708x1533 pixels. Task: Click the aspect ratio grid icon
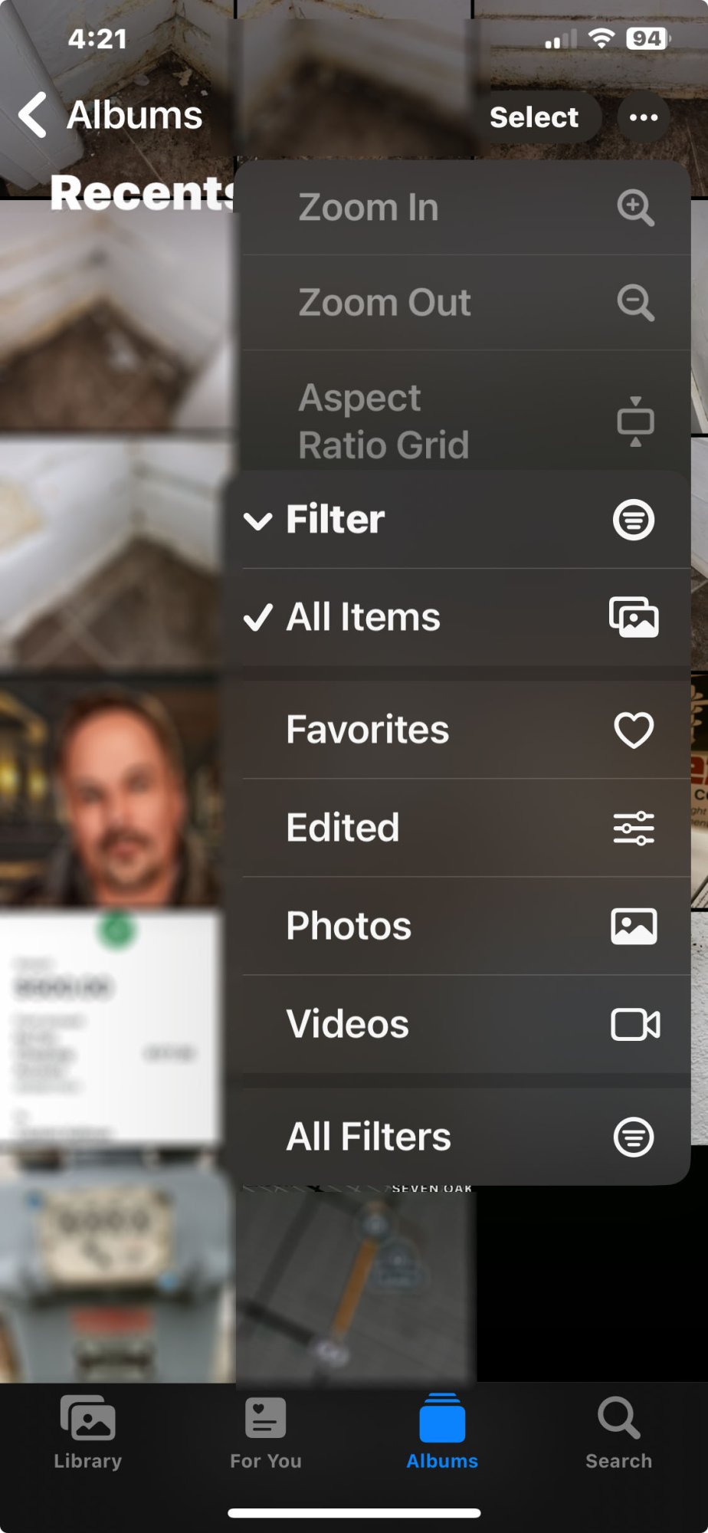point(635,421)
